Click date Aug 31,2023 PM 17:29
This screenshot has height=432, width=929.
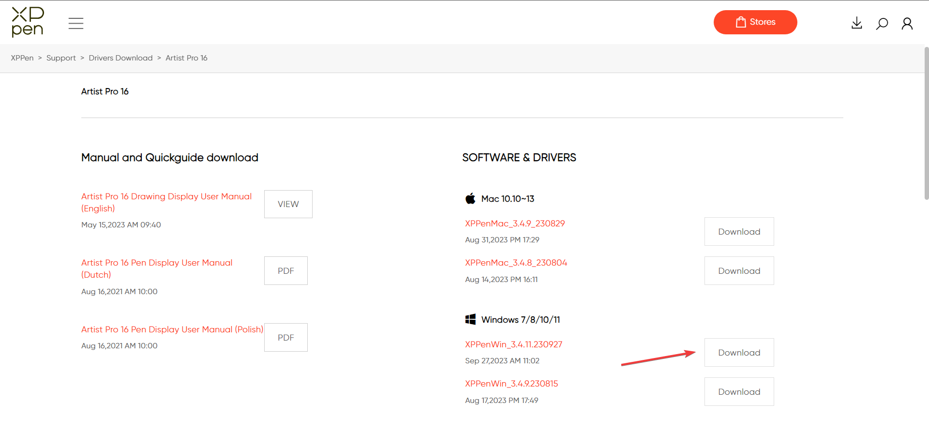tap(502, 240)
